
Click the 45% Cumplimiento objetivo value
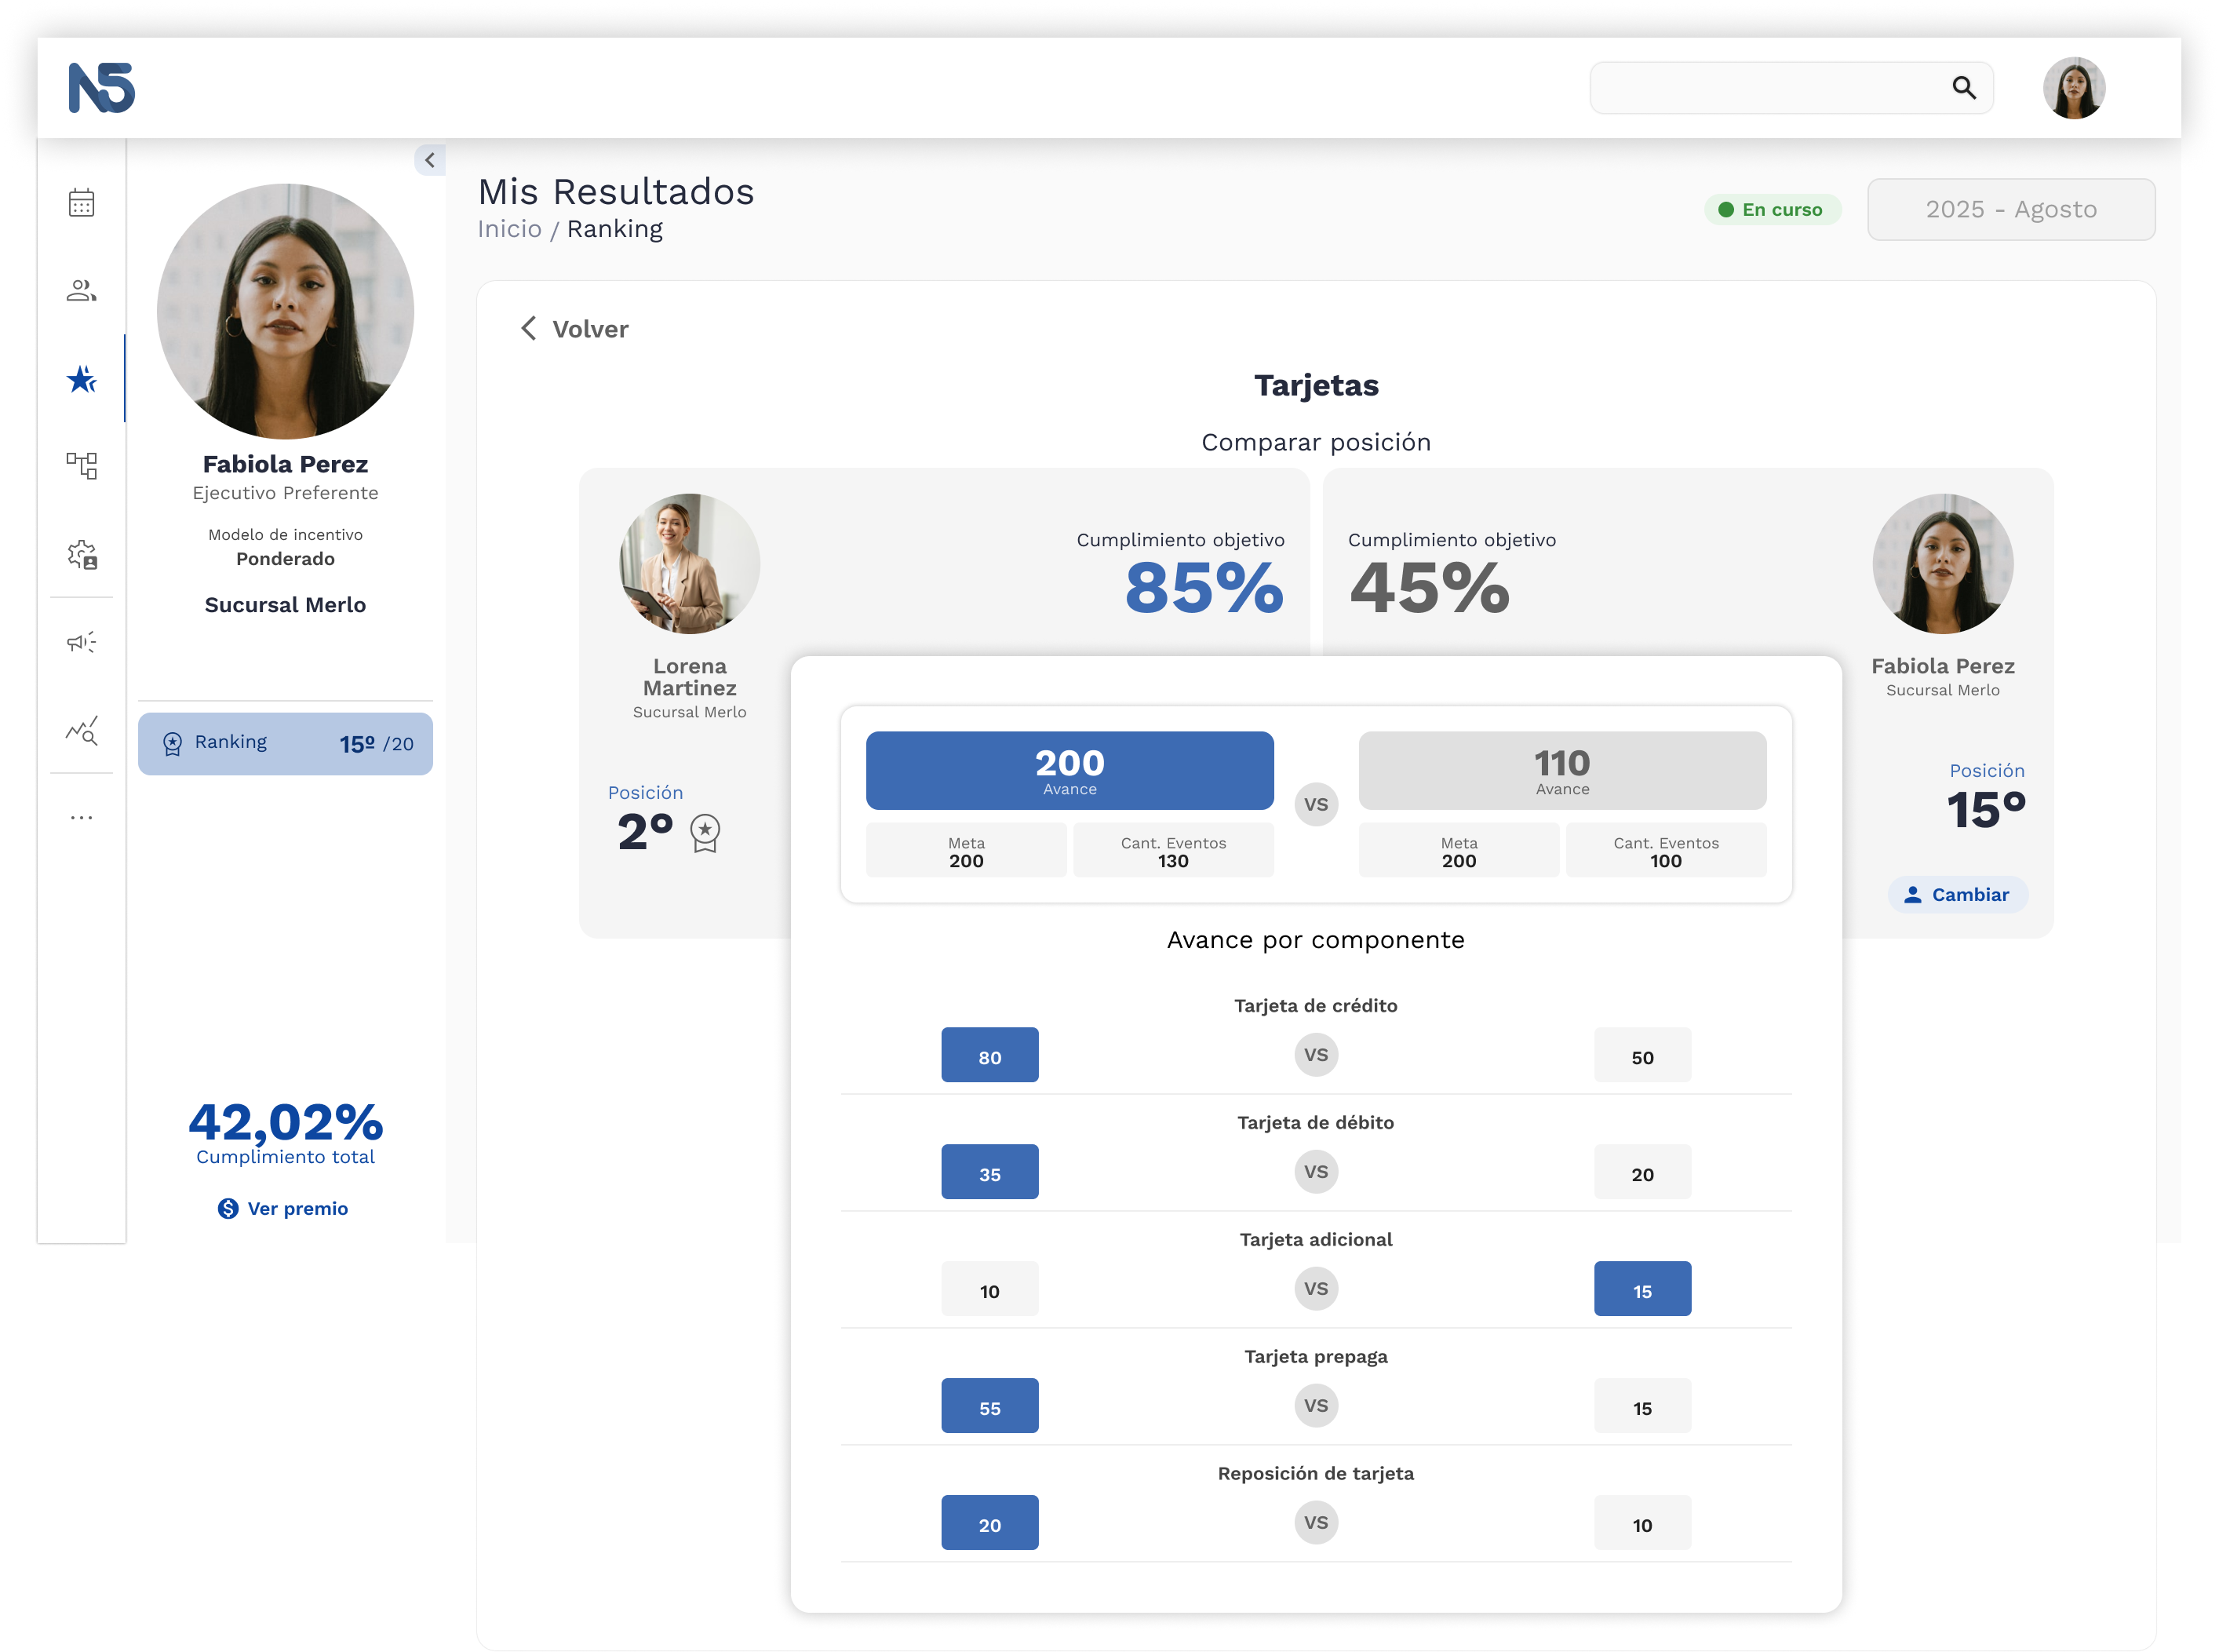tap(1430, 587)
